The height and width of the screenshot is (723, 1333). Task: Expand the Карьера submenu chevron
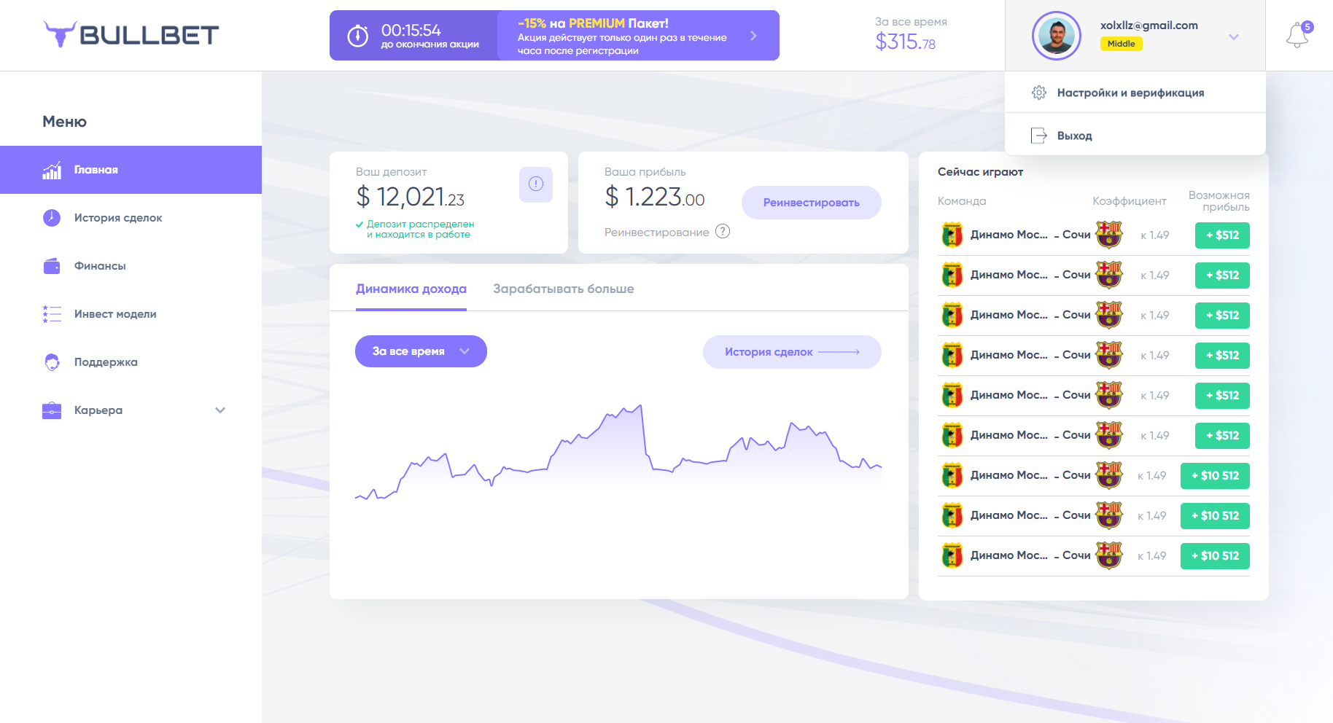(220, 410)
